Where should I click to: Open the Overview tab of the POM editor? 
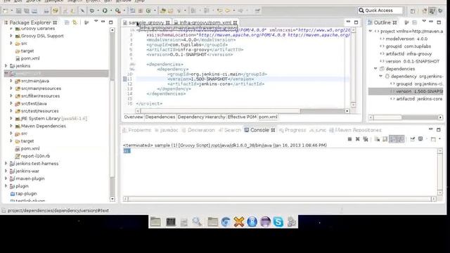tap(134, 117)
